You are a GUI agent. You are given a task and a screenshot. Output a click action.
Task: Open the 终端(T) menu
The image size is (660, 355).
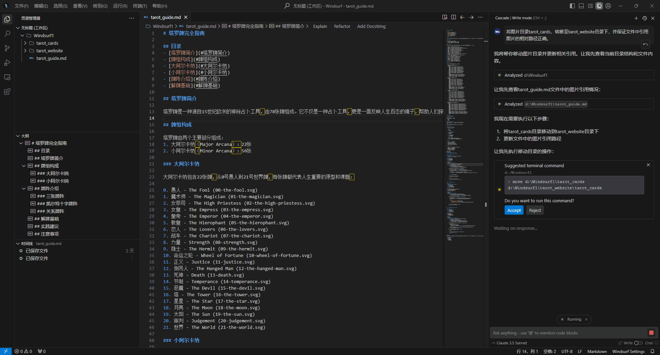(x=140, y=6)
